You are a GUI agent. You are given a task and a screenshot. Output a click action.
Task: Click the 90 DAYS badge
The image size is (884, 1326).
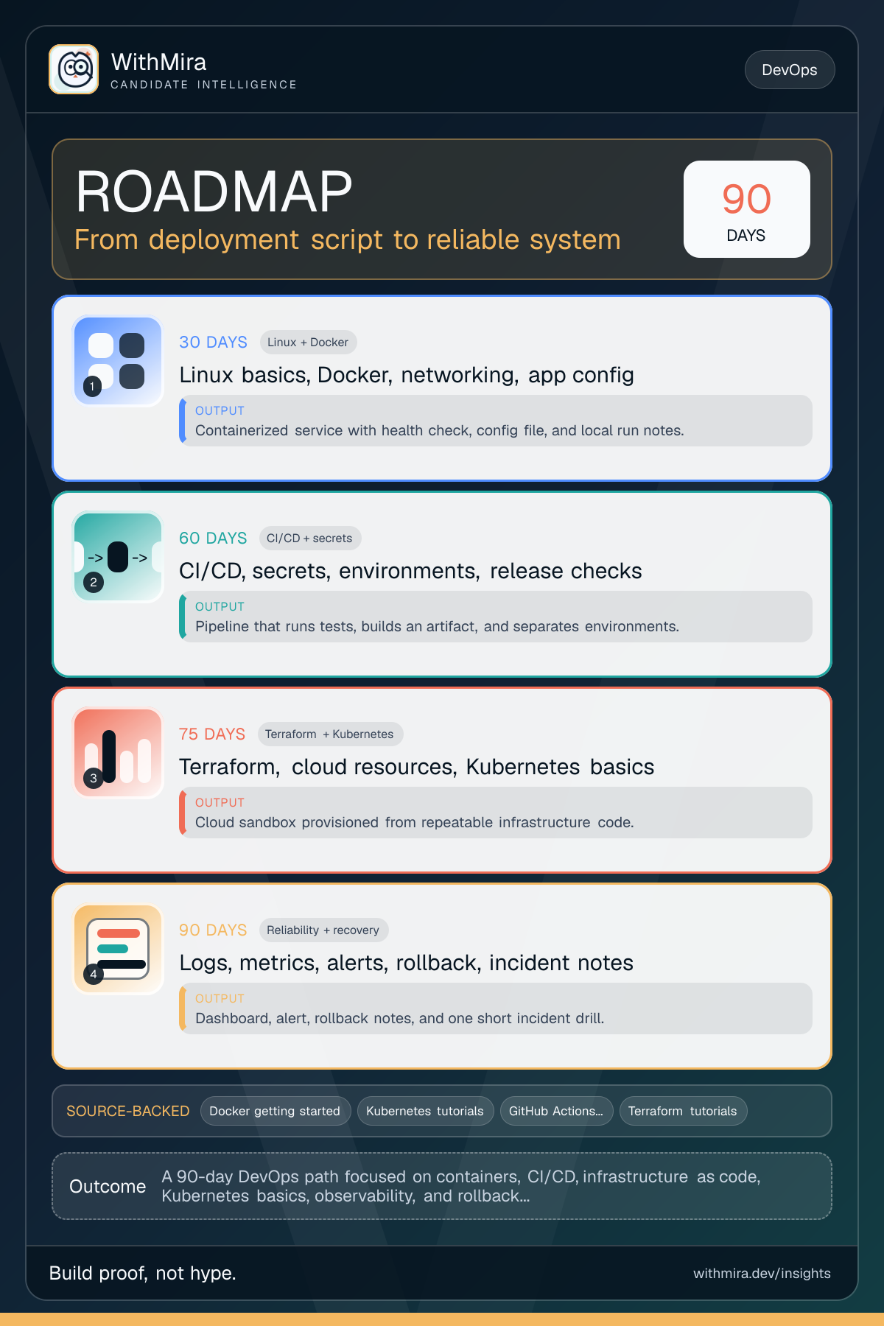pyautogui.click(x=747, y=209)
